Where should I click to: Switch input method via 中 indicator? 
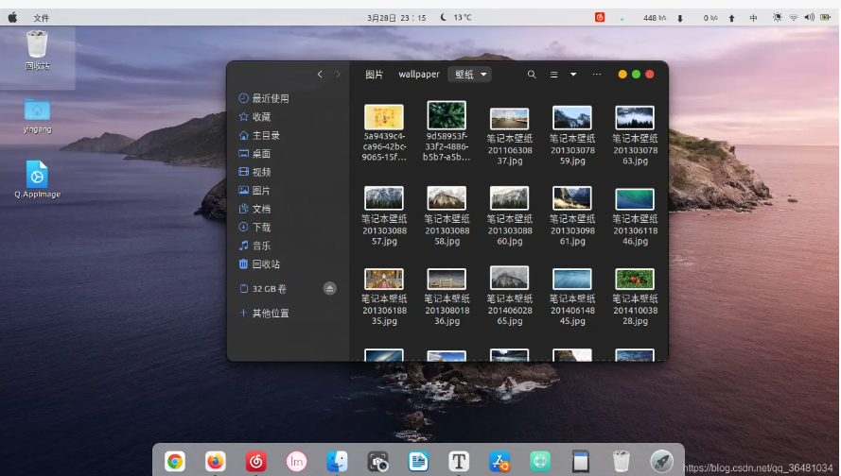[753, 18]
